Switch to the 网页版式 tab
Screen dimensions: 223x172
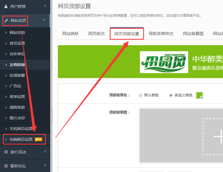[x=96, y=34]
